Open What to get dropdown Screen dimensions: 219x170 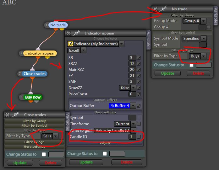pyautogui.click(x=134, y=130)
